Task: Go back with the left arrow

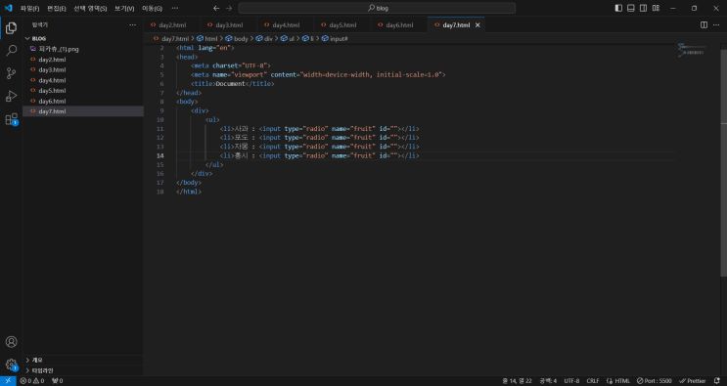Action: (216, 9)
